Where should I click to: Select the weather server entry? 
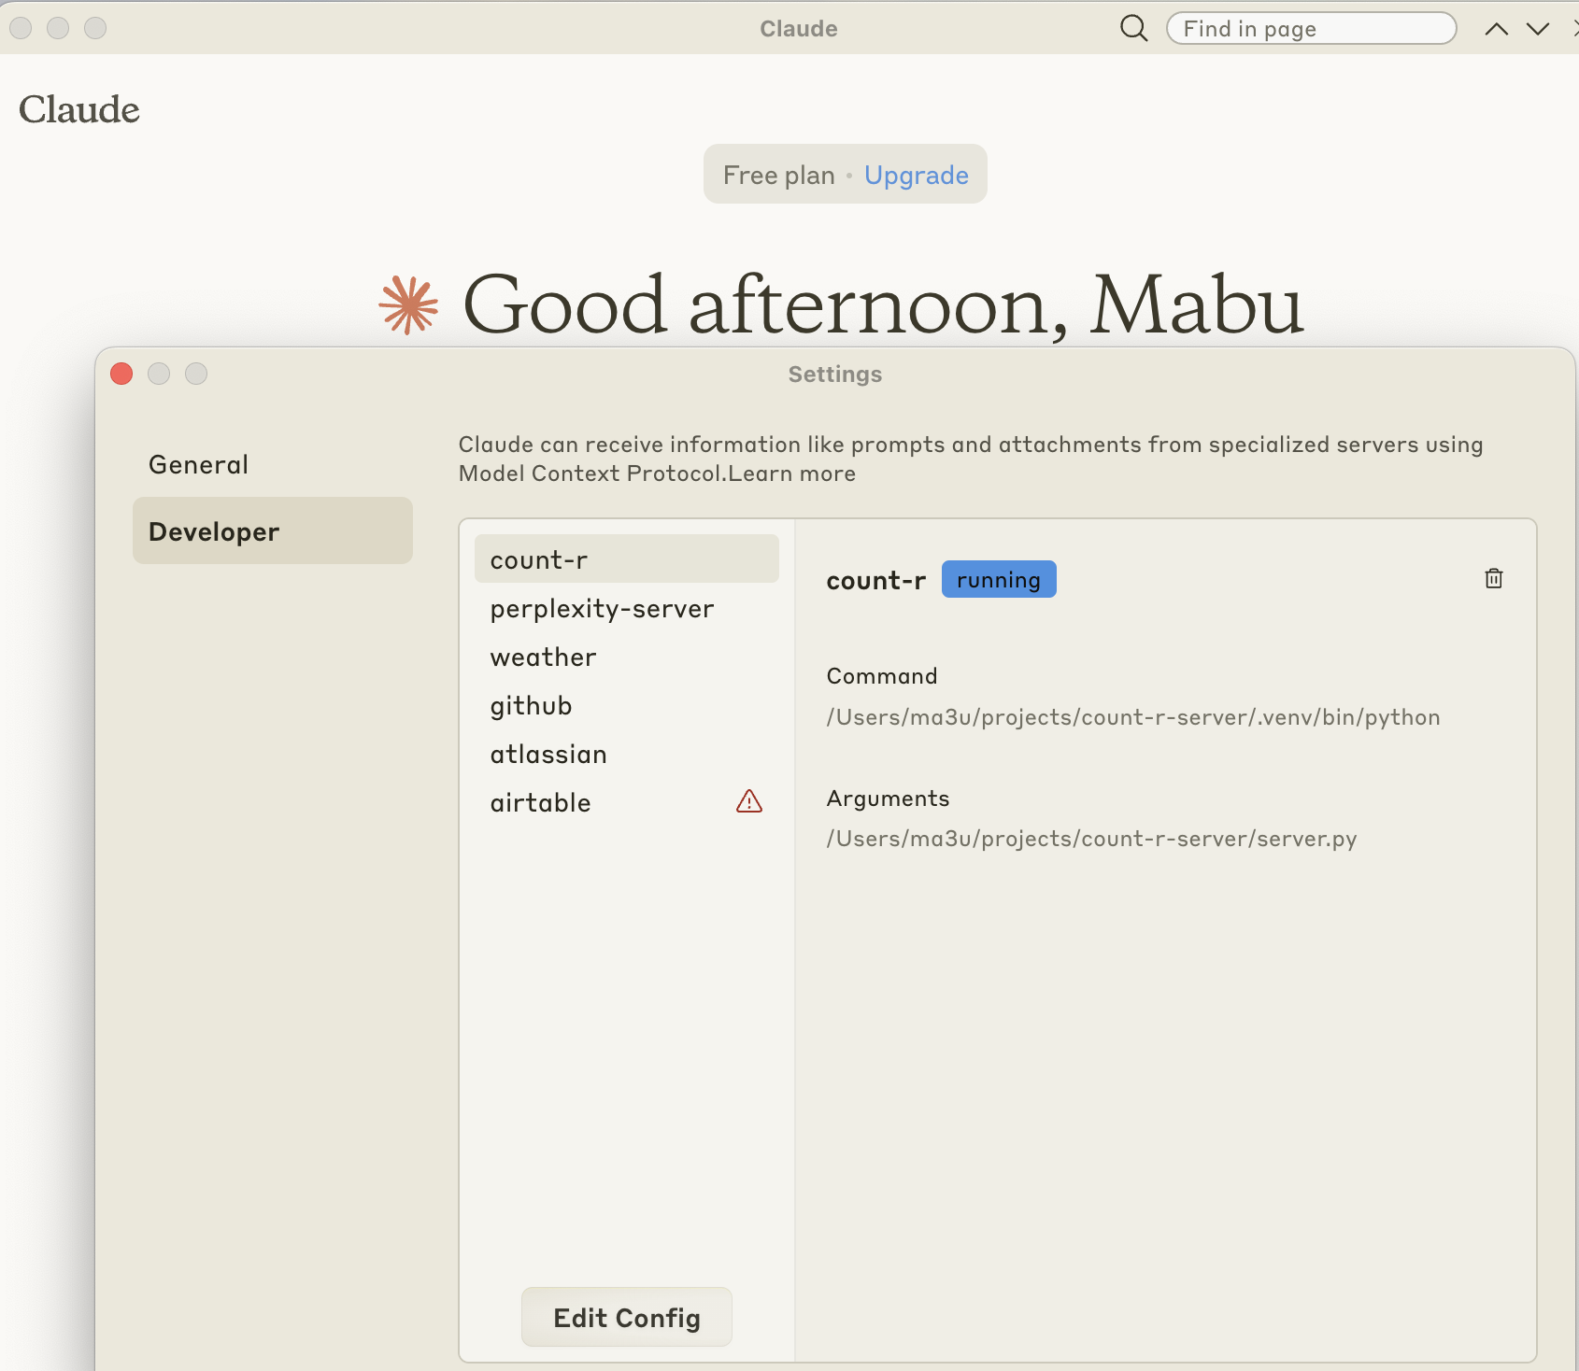626,657
